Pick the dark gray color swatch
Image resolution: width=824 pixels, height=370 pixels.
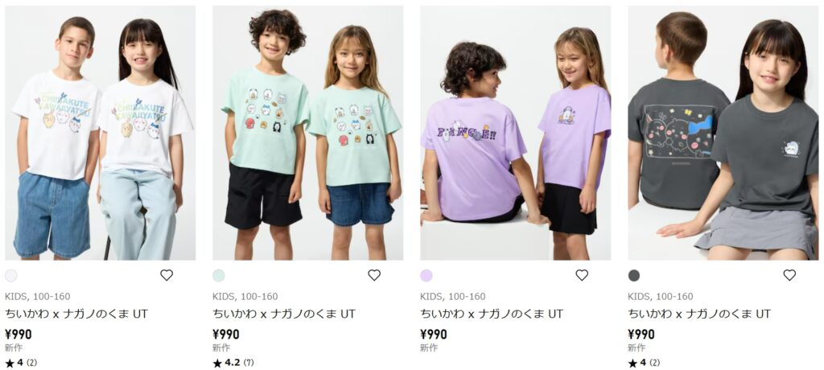point(634,275)
